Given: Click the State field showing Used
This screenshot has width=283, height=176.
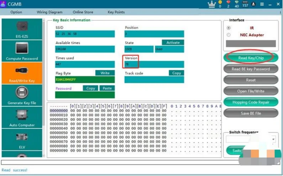Looking at the screenshot, I should [169, 49].
